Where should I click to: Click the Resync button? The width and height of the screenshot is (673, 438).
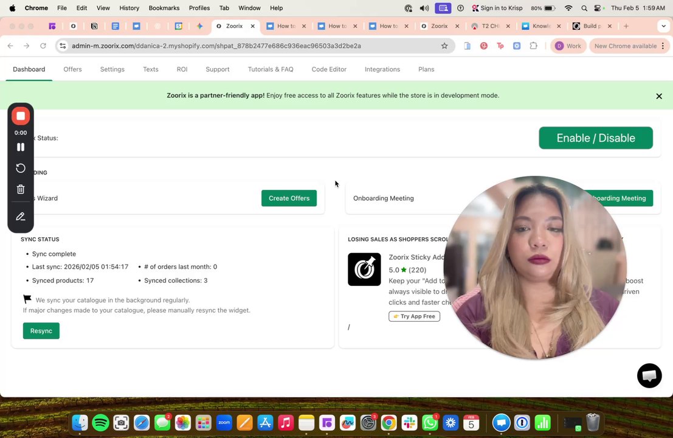(41, 331)
